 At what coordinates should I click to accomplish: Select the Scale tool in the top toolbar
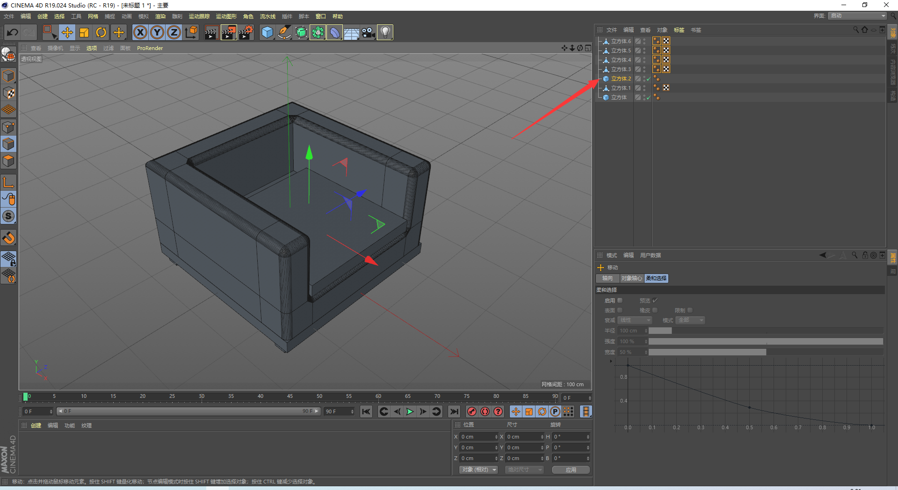[x=84, y=32]
